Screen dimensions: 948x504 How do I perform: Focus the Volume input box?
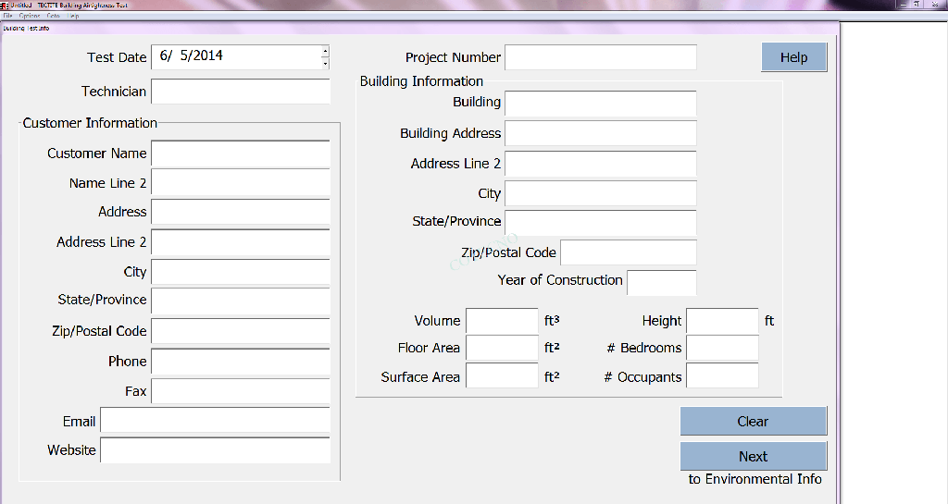click(x=501, y=321)
